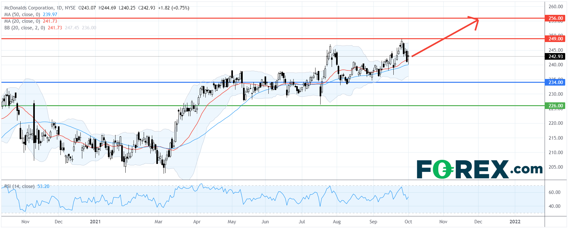Viewport: 569px width, 229px height.
Task: Click the May time axis label
Action: (x=232, y=222)
